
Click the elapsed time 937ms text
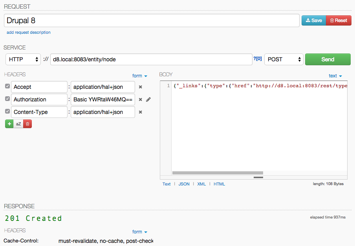point(328,217)
